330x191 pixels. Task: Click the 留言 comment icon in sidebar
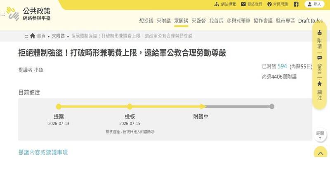pyautogui.click(x=319, y=58)
